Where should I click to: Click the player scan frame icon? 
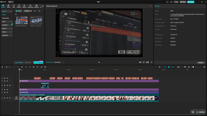click(x=144, y=62)
